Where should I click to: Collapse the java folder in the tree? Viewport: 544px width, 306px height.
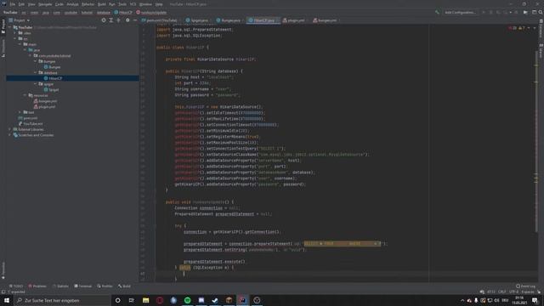click(25, 50)
